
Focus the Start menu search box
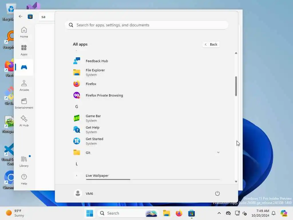click(x=146, y=25)
